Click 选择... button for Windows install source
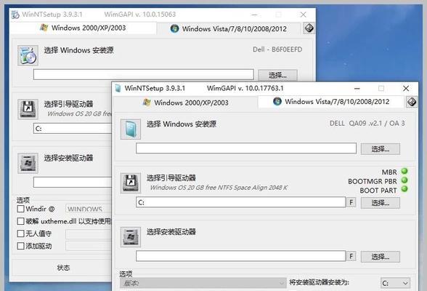The height and width of the screenshot is (291, 427). (x=381, y=149)
